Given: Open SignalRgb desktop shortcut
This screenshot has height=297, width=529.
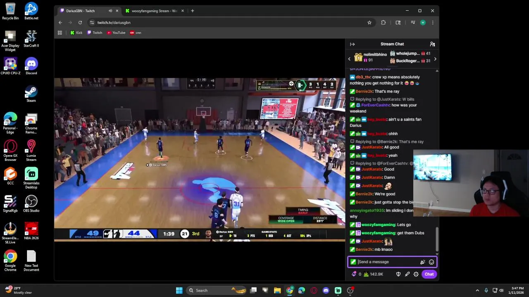Looking at the screenshot, I should pos(10,203).
